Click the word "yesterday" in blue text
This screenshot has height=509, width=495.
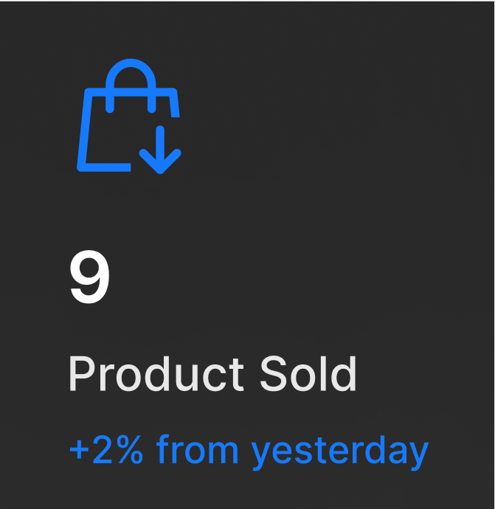(x=340, y=451)
